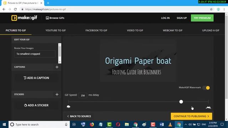Click the taskbar microphone icon
Screen dimensions: 228x128
pos(66,124)
